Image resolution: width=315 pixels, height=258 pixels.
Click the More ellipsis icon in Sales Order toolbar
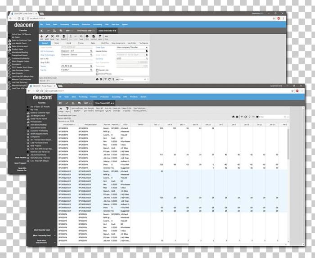(x=106, y=36)
